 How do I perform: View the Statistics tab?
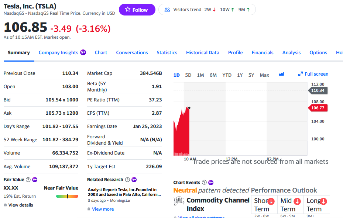(167, 53)
